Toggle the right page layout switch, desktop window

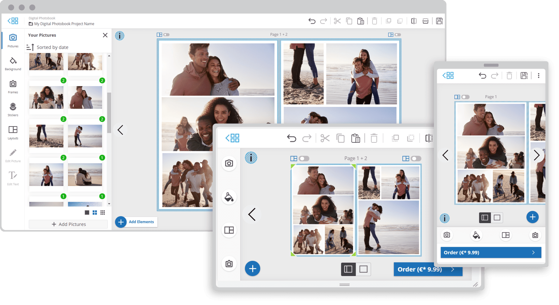pyautogui.click(x=398, y=35)
